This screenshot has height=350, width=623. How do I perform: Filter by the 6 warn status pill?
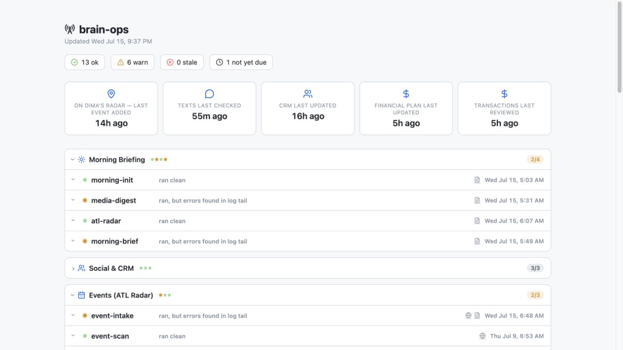pyautogui.click(x=132, y=62)
